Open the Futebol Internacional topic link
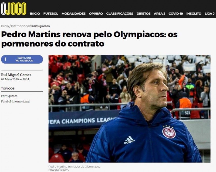216x172 pixels. tap(15, 102)
